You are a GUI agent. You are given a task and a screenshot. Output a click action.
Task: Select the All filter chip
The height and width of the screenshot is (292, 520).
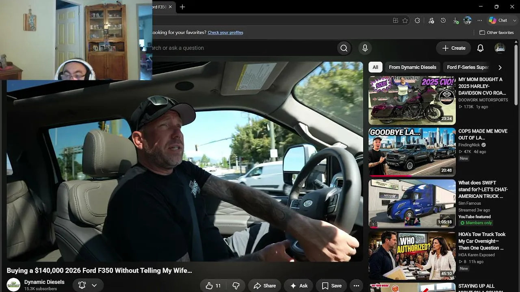click(375, 67)
